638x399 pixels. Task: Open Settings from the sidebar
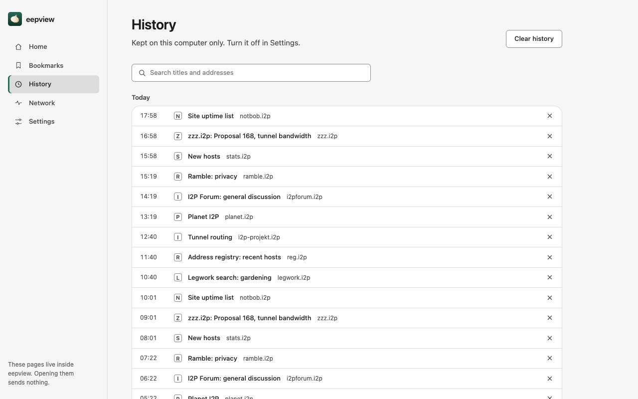53,122
